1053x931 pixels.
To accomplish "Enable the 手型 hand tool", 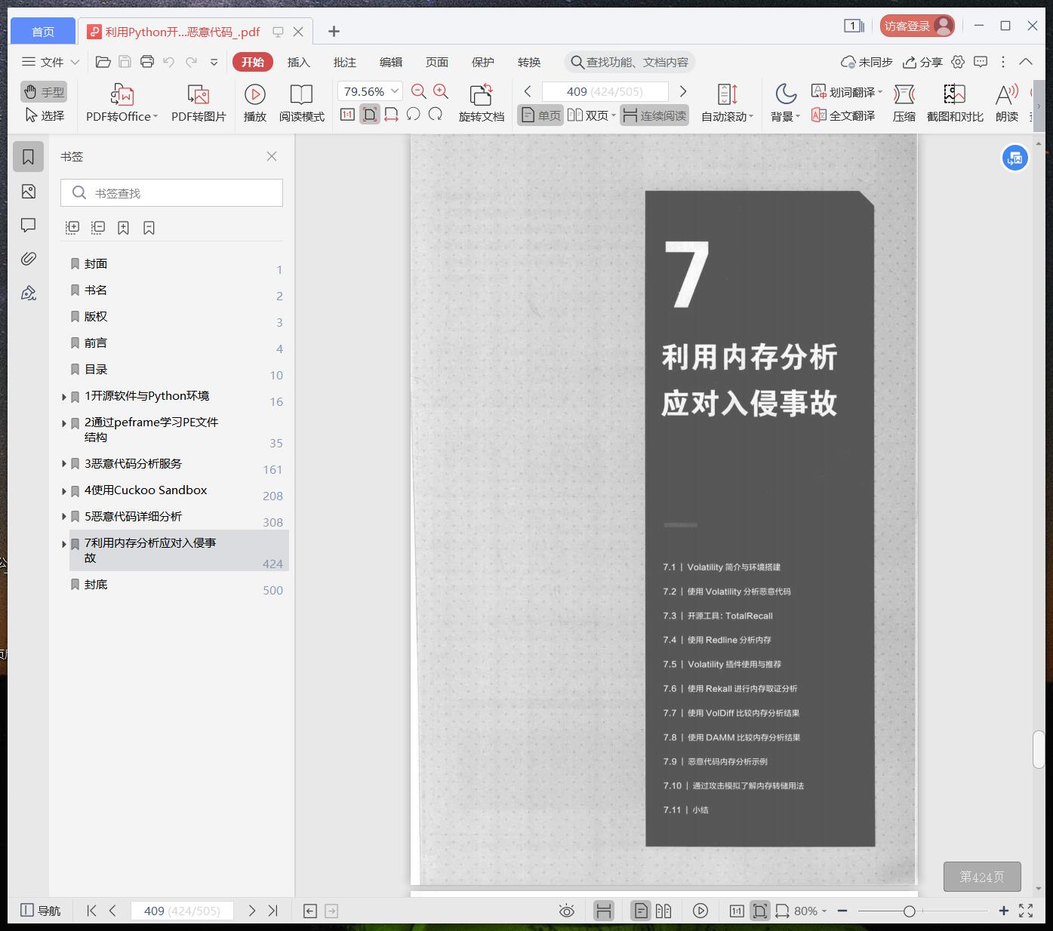I will (44, 92).
